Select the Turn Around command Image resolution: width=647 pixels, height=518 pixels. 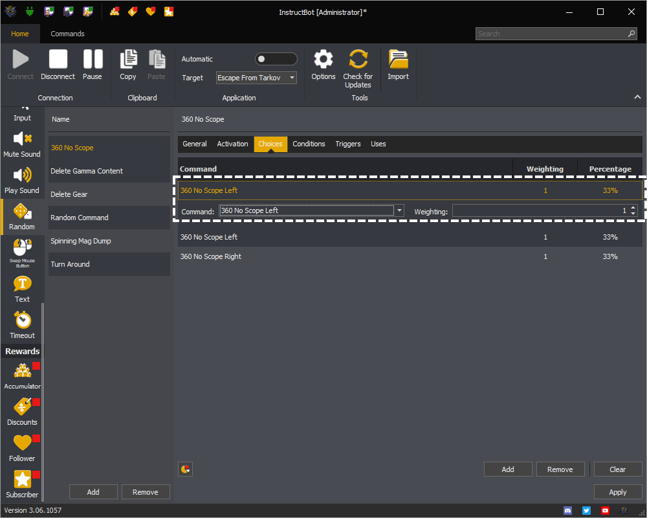(x=109, y=264)
